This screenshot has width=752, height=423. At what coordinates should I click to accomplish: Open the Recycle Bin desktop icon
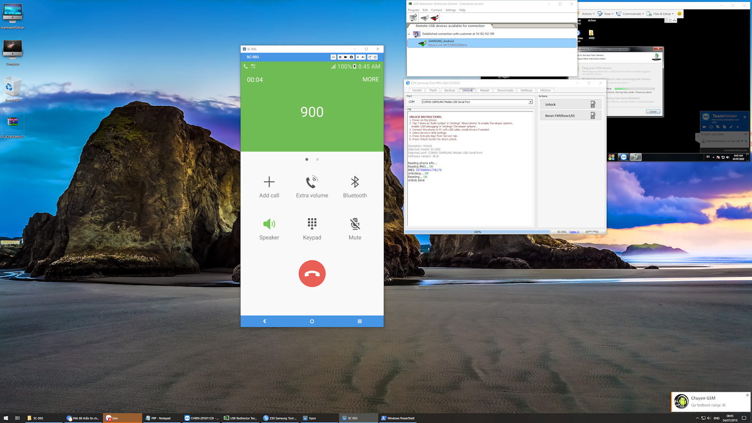tap(12, 89)
